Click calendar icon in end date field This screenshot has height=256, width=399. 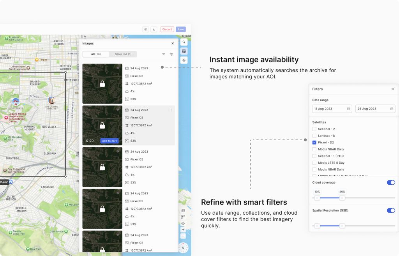coord(392,109)
